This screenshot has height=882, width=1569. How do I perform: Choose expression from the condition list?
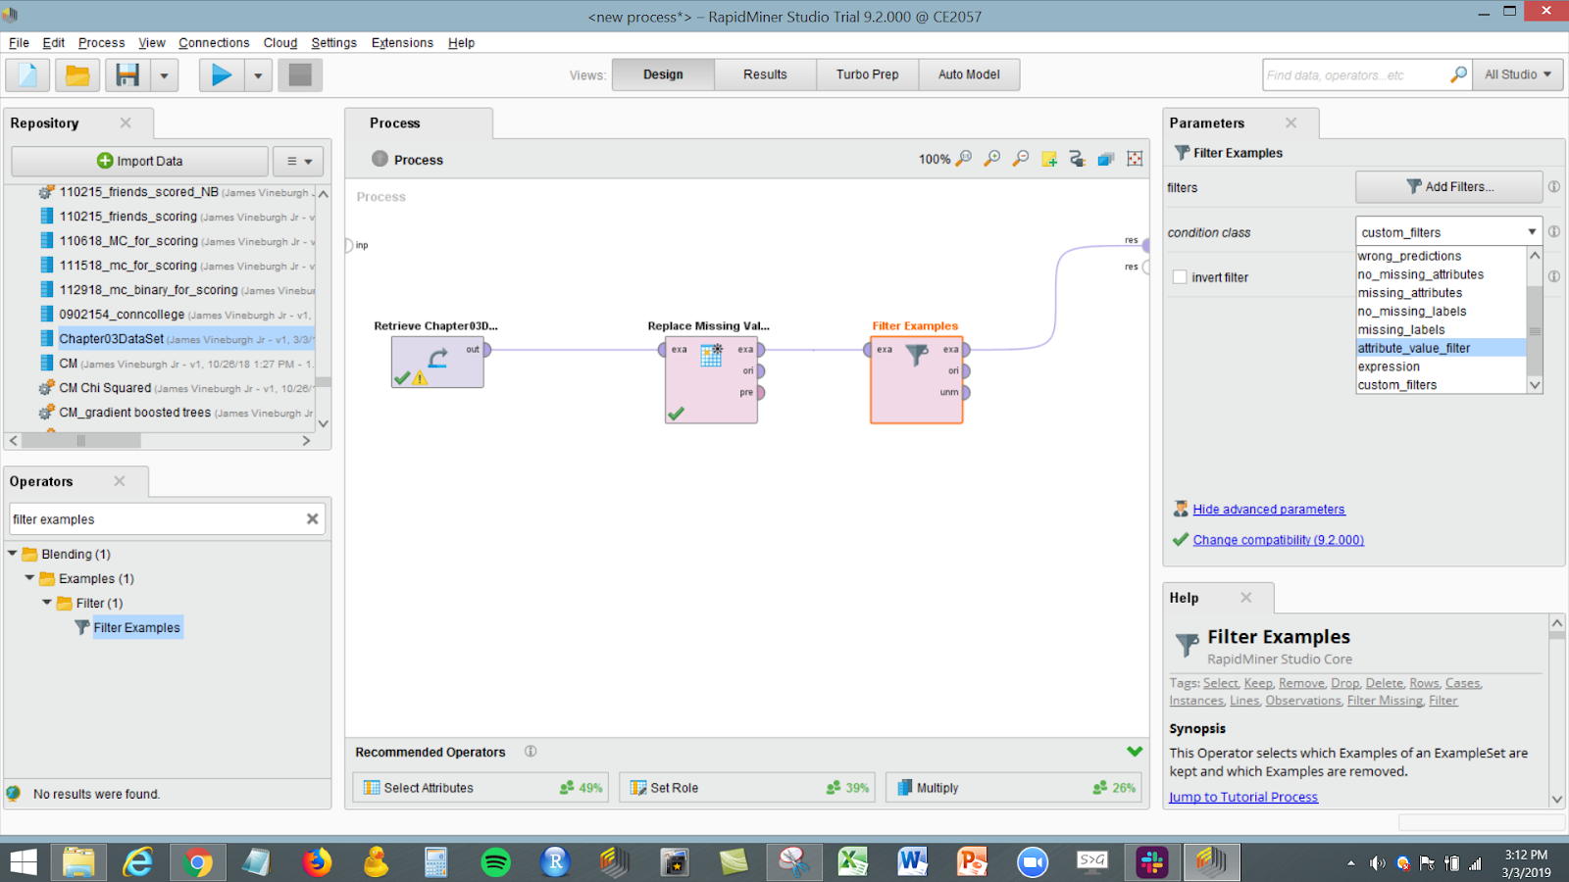point(1441,367)
